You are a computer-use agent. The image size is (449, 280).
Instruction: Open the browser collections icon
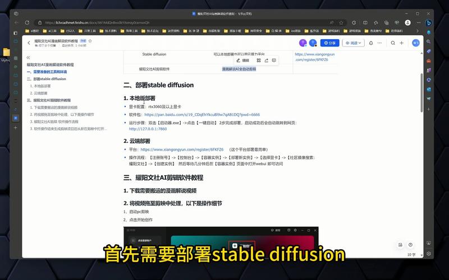pyautogui.click(x=386, y=22)
